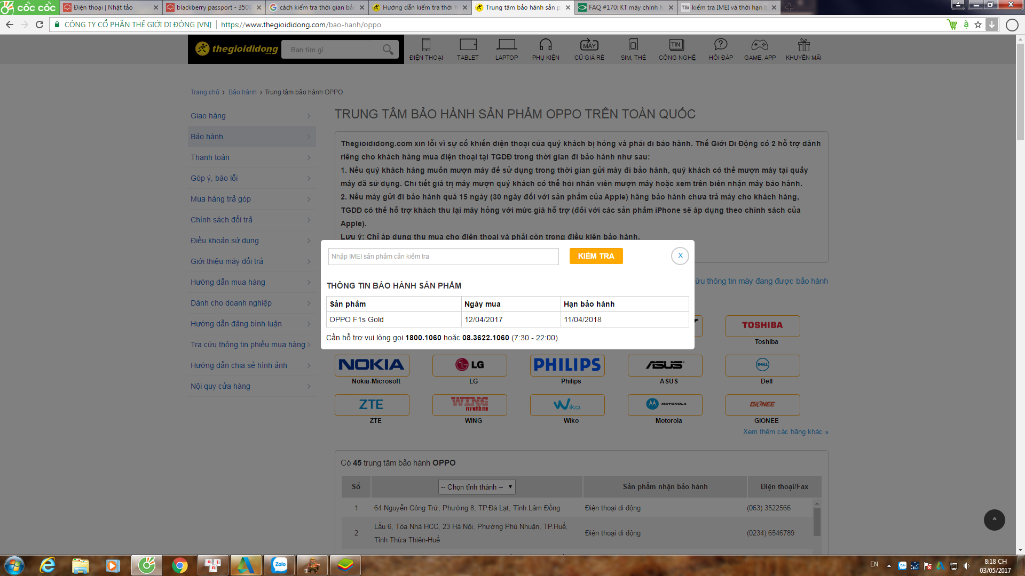
Task: Select the Philips brand logo
Action: pos(567,365)
